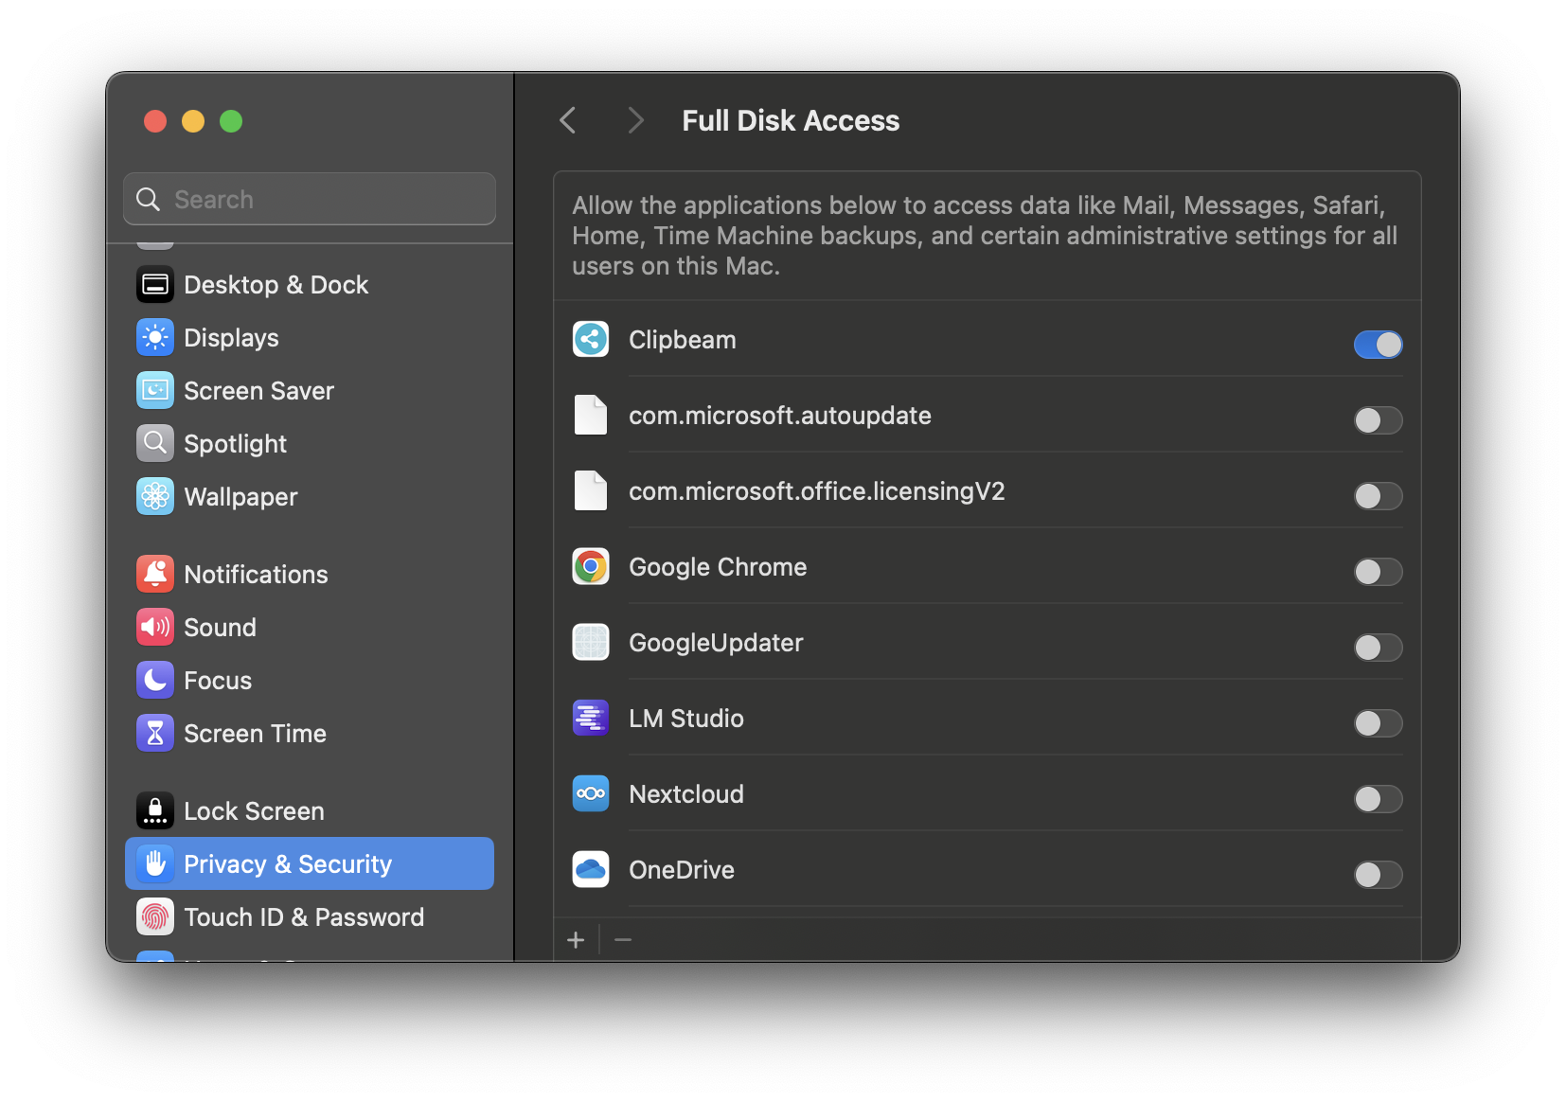Turn on Google Chrome disk access
The height and width of the screenshot is (1102, 1566).
(x=1378, y=572)
